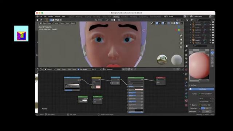This screenshot has width=233, height=131.
Task: Switch perspective/orthographic using grid gizmo icon
Action: point(181,47)
